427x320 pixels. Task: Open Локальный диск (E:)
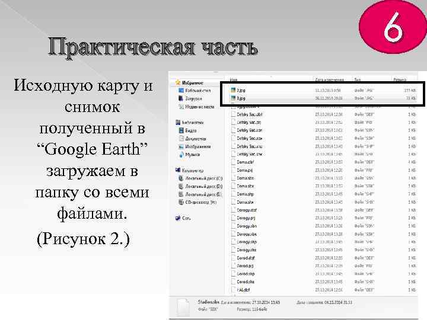[x=203, y=194]
